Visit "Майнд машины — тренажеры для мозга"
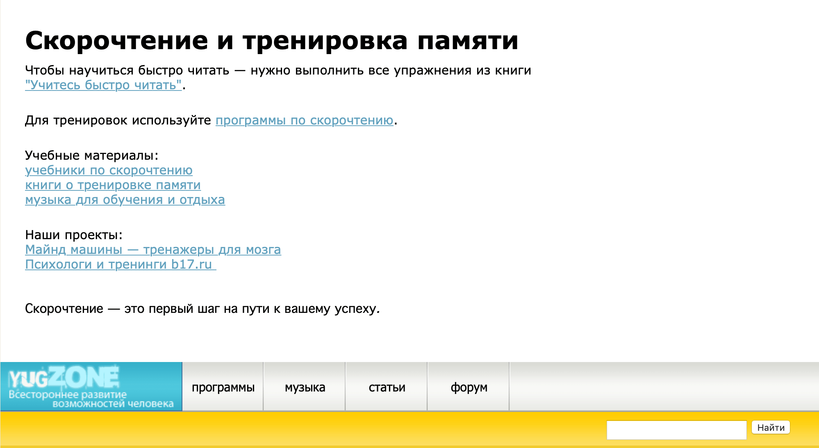Viewport: 819px width, 448px height. point(153,250)
